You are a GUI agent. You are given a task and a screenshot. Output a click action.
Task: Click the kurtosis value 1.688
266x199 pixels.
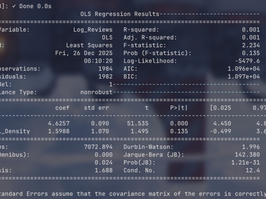[x=104, y=170]
